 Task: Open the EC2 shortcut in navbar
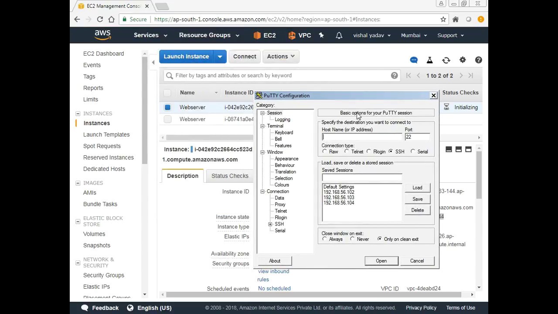pos(265,35)
